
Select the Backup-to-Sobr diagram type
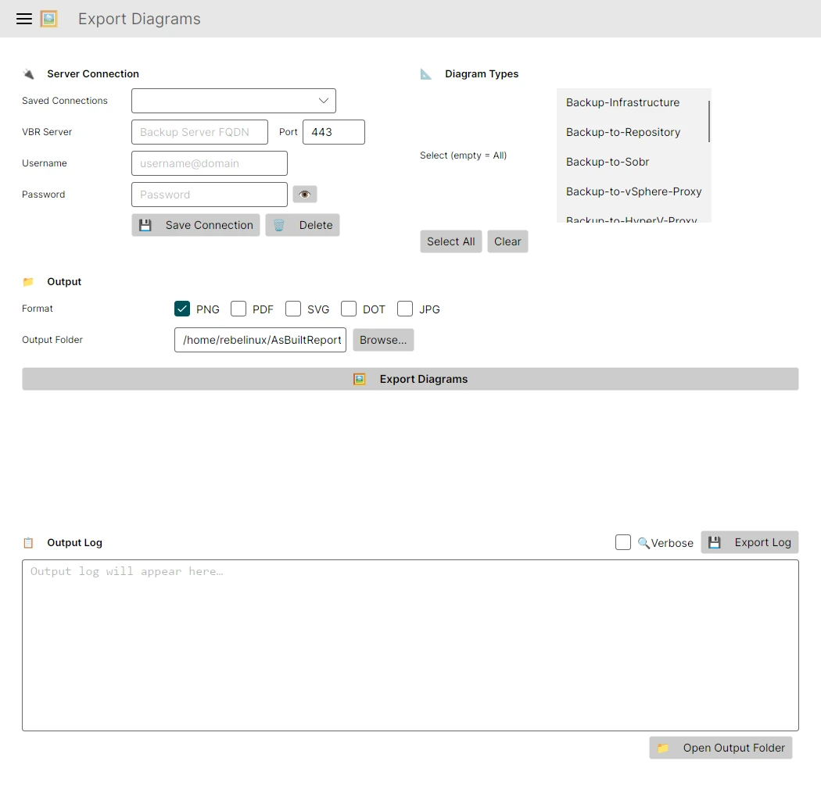click(x=608, y=162)
